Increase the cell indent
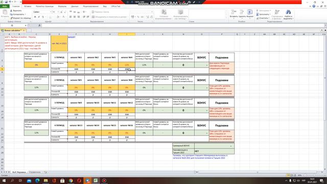This screenshot has width=327, height=184. tap(88, 17)
